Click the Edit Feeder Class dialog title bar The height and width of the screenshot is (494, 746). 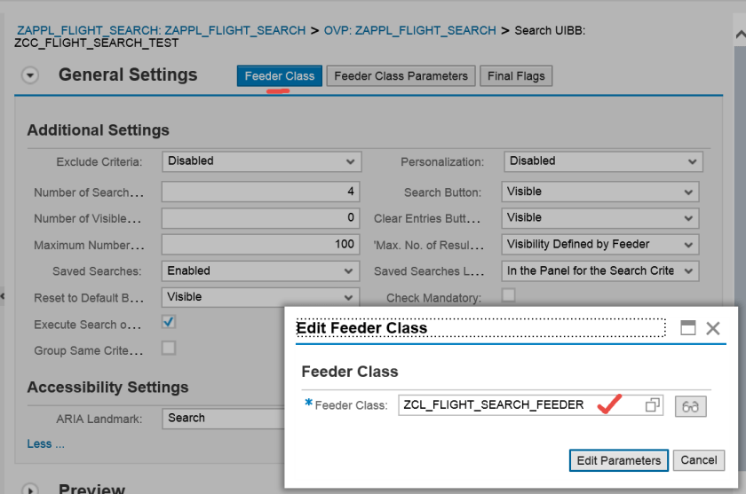click(480, 328)
